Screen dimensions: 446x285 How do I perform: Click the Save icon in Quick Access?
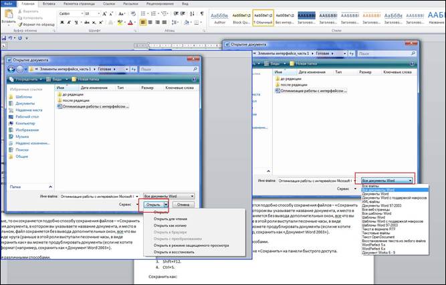(x=4, y=38)
